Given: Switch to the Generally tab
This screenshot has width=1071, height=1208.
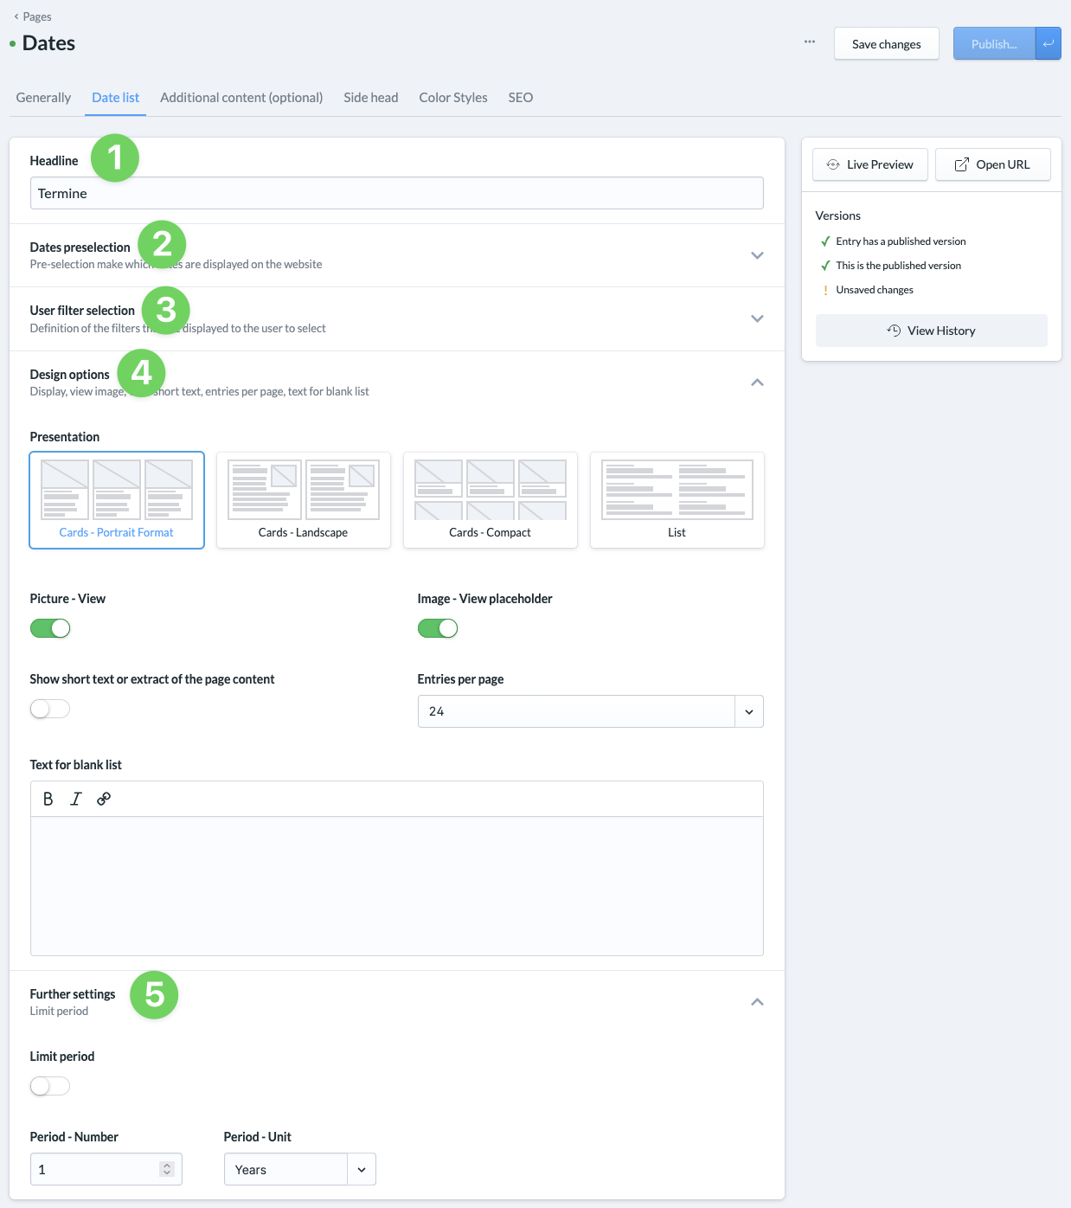Looking at the screenshot, I should [43, 98].
